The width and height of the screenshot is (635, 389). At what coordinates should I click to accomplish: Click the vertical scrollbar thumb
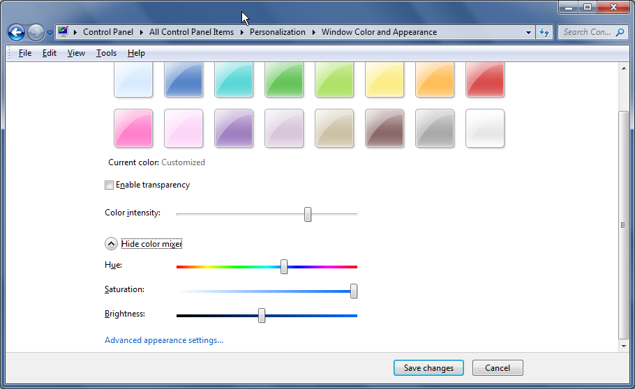coord(624,225)
